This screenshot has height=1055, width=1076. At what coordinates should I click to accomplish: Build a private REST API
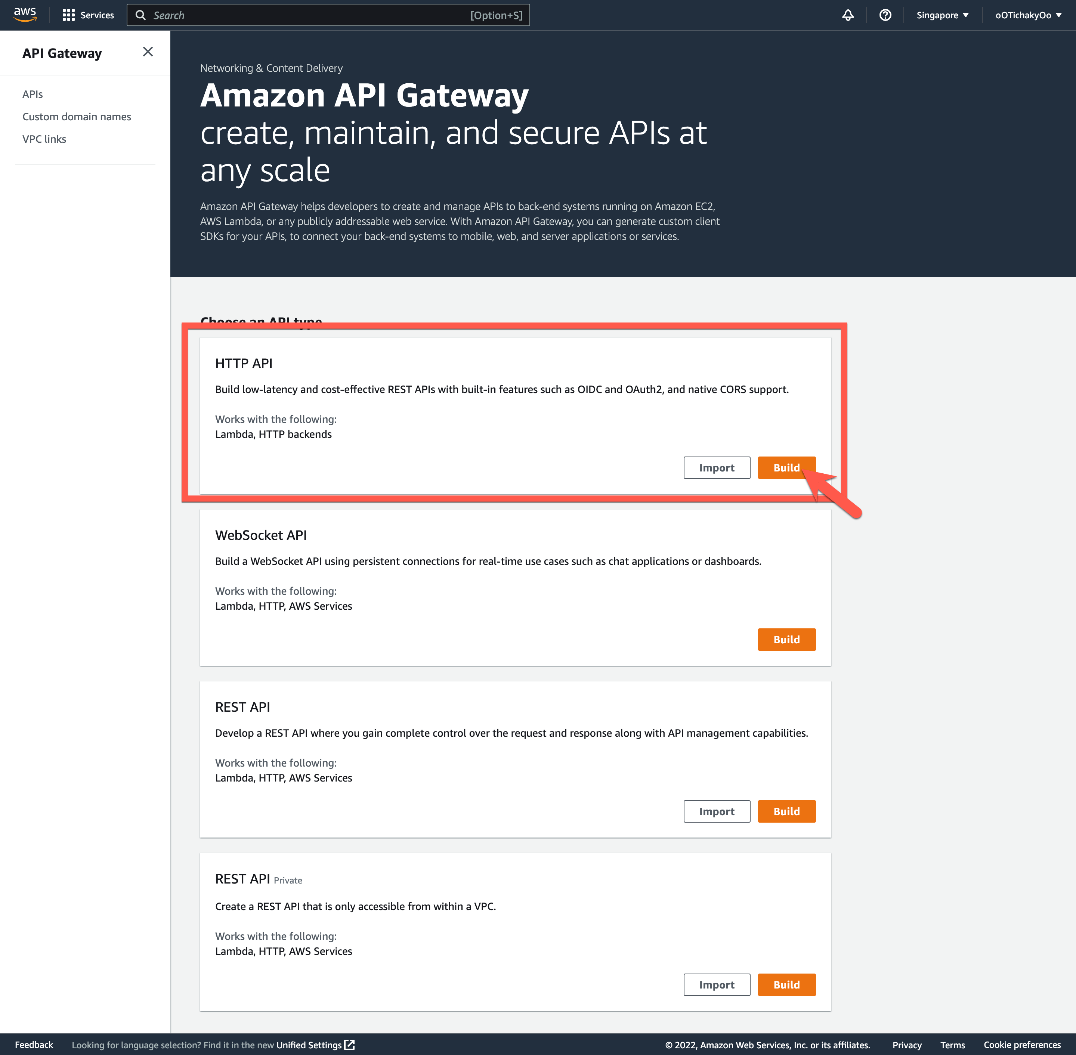[x=786, y=985]
